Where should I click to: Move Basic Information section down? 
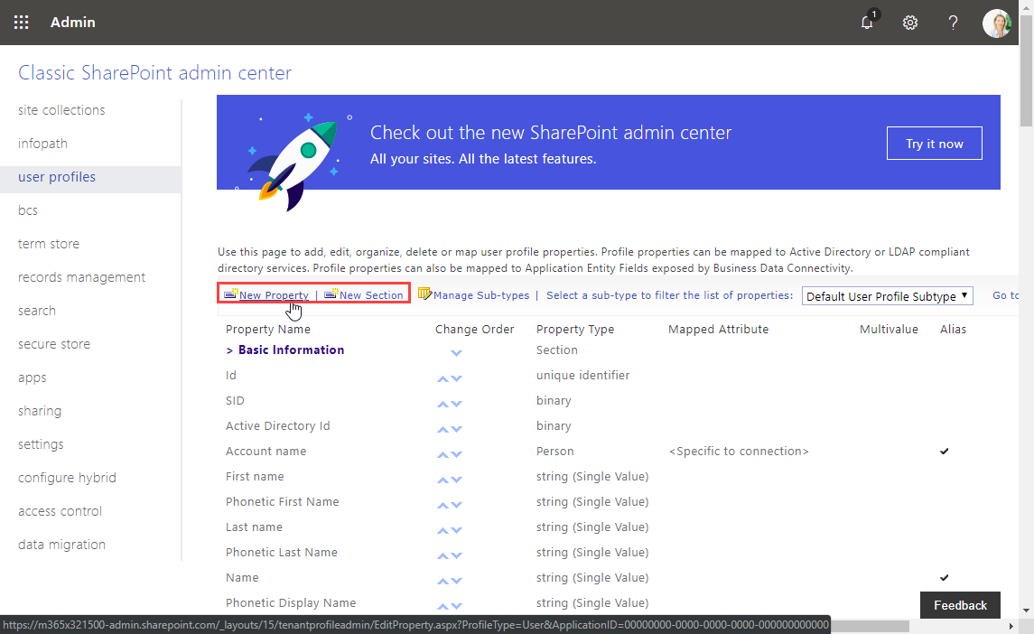456,353
